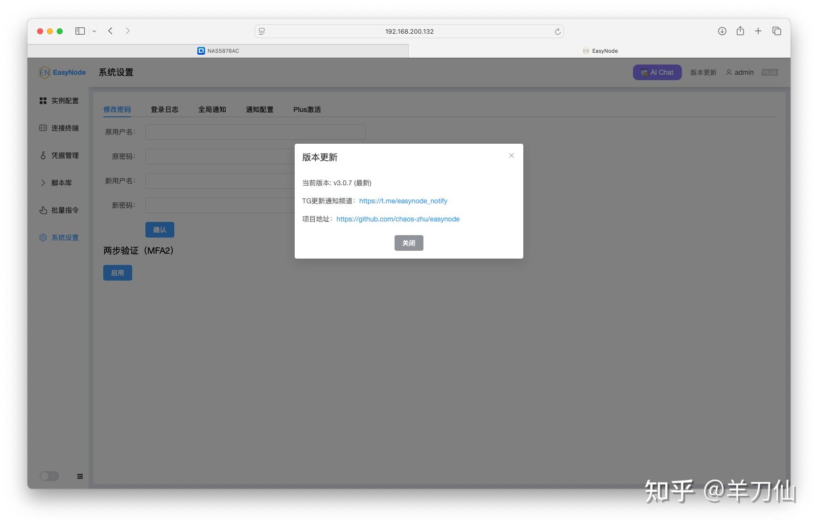Click the 关闭 button in the dialog
This screenshot has width=818, height=525.
click(x=408, y=243)
